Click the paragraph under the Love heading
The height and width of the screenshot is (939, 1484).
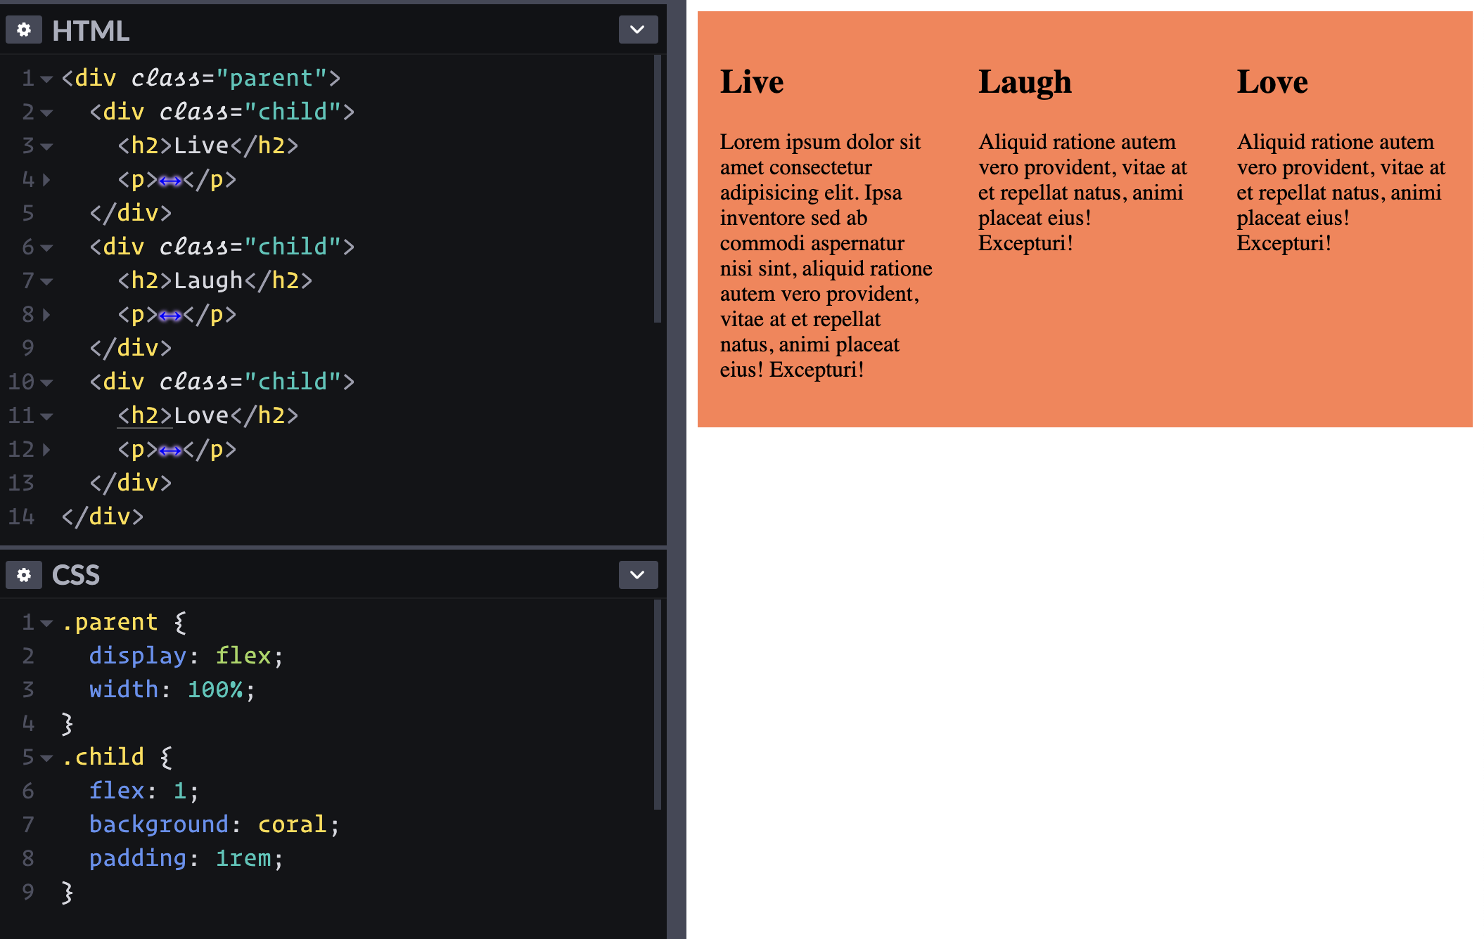pyautogui.click(x=1341, y=193)
